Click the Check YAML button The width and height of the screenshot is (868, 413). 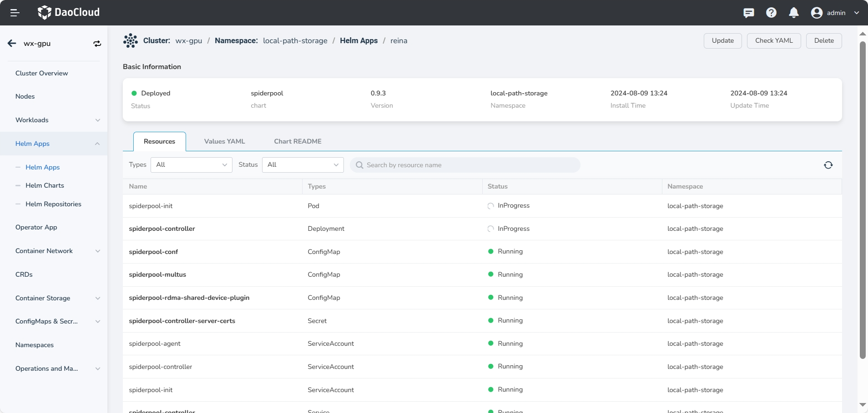[773, 41]
